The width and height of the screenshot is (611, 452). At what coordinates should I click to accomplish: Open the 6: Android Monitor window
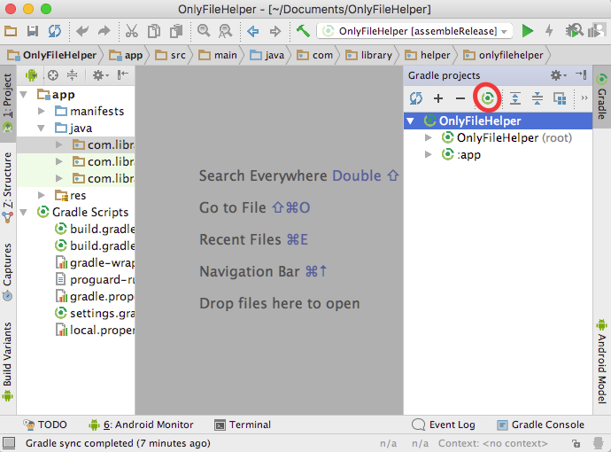coord(141,425)
